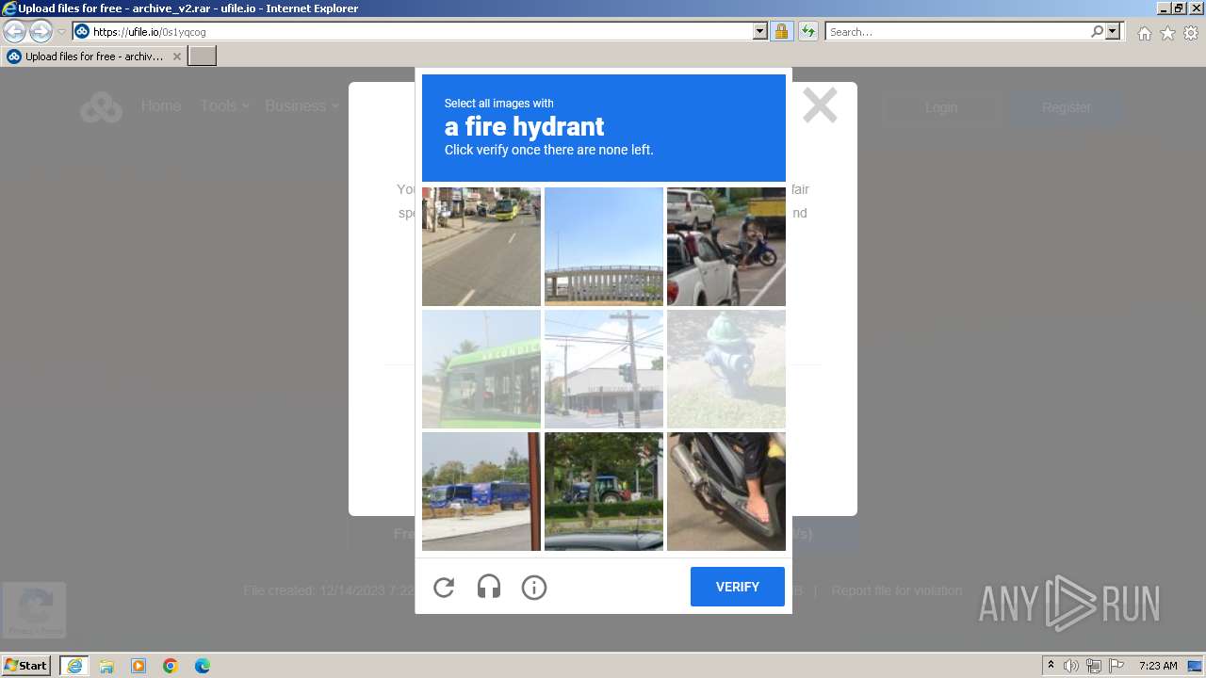Open the search provider dropdown arrow
Image resolution: width=1206 pixels, height=678 pixels.
[1113, 32]
